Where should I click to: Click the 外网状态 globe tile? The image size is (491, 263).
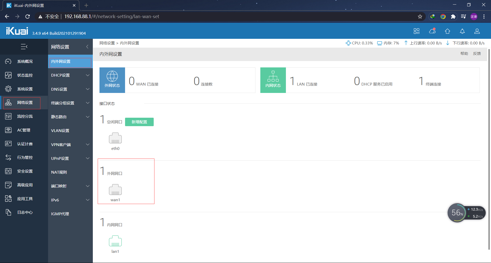(112, 80)
